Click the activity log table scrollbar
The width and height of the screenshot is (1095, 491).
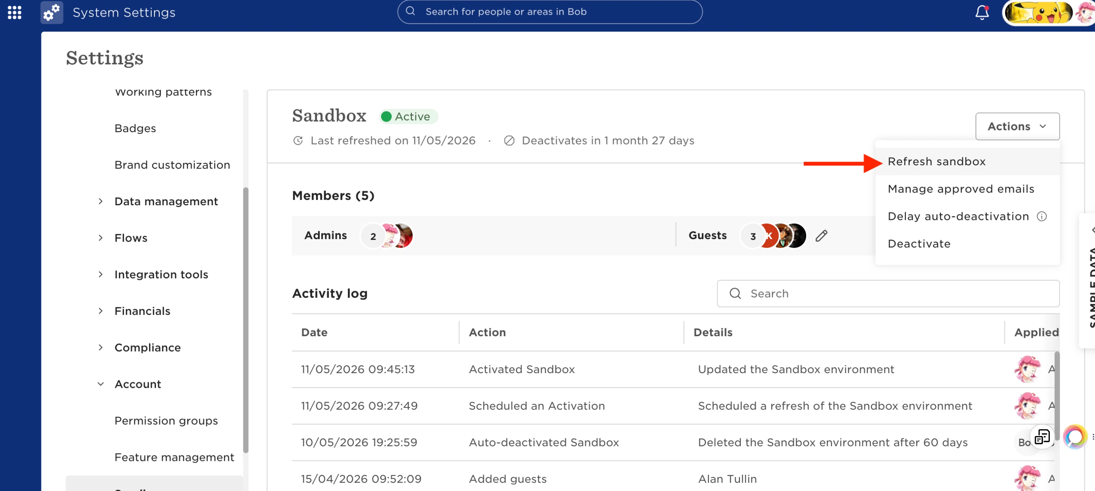tap(1057, 395)
